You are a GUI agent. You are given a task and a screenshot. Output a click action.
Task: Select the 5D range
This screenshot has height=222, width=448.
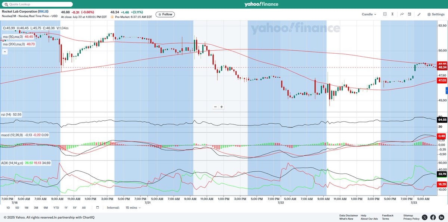pos(17,207)
